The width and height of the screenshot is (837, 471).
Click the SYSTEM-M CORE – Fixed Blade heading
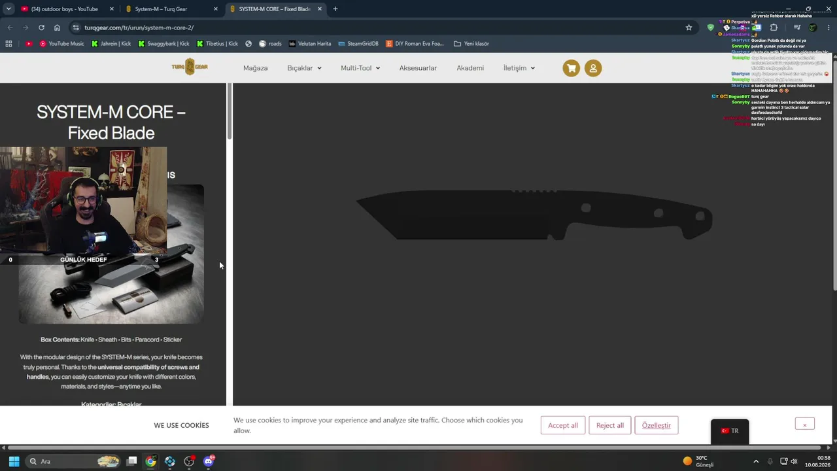pos(111,122)
